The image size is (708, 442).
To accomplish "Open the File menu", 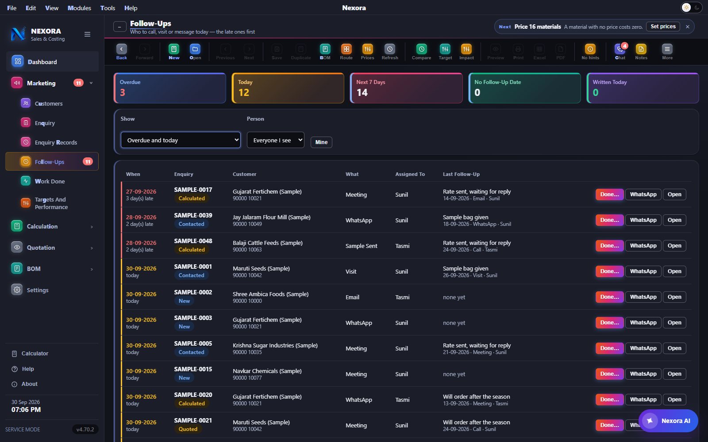I will click(12, 8).
